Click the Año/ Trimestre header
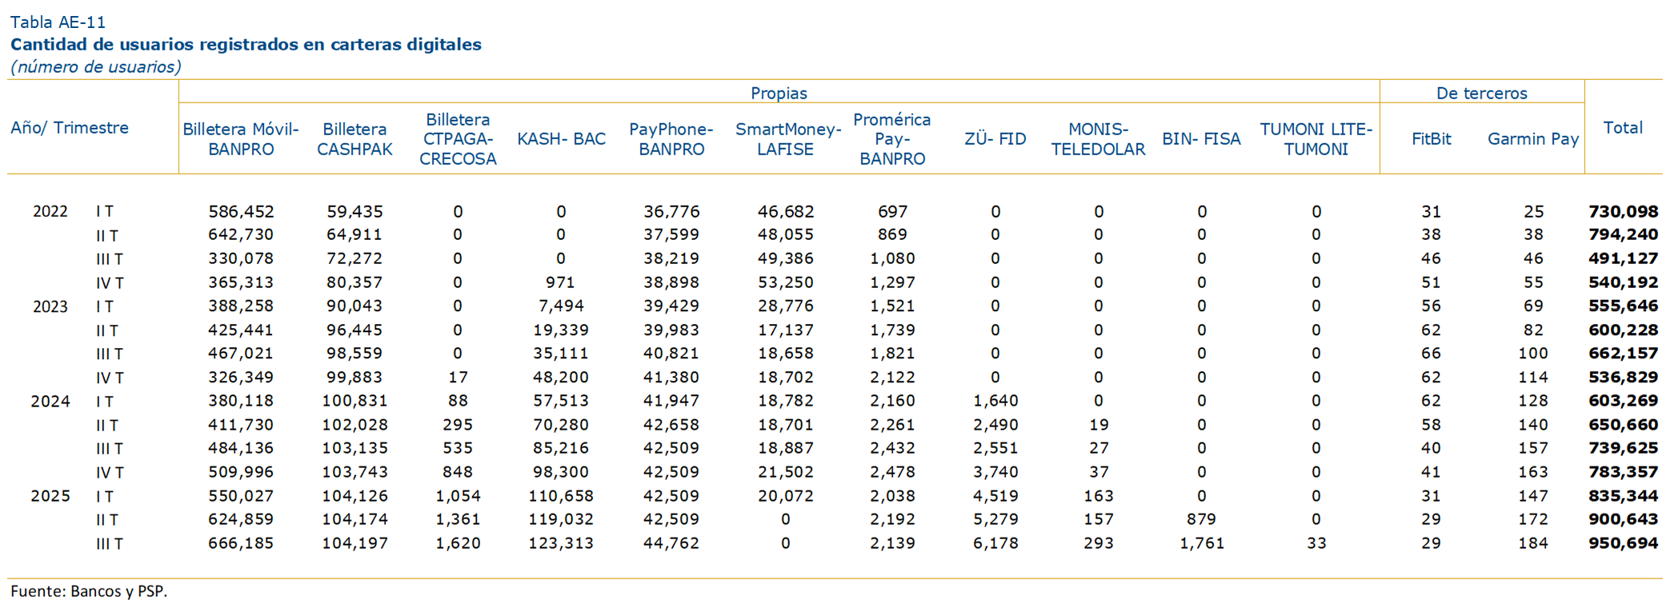This screenshot has height=612, width=1670. 70,128
